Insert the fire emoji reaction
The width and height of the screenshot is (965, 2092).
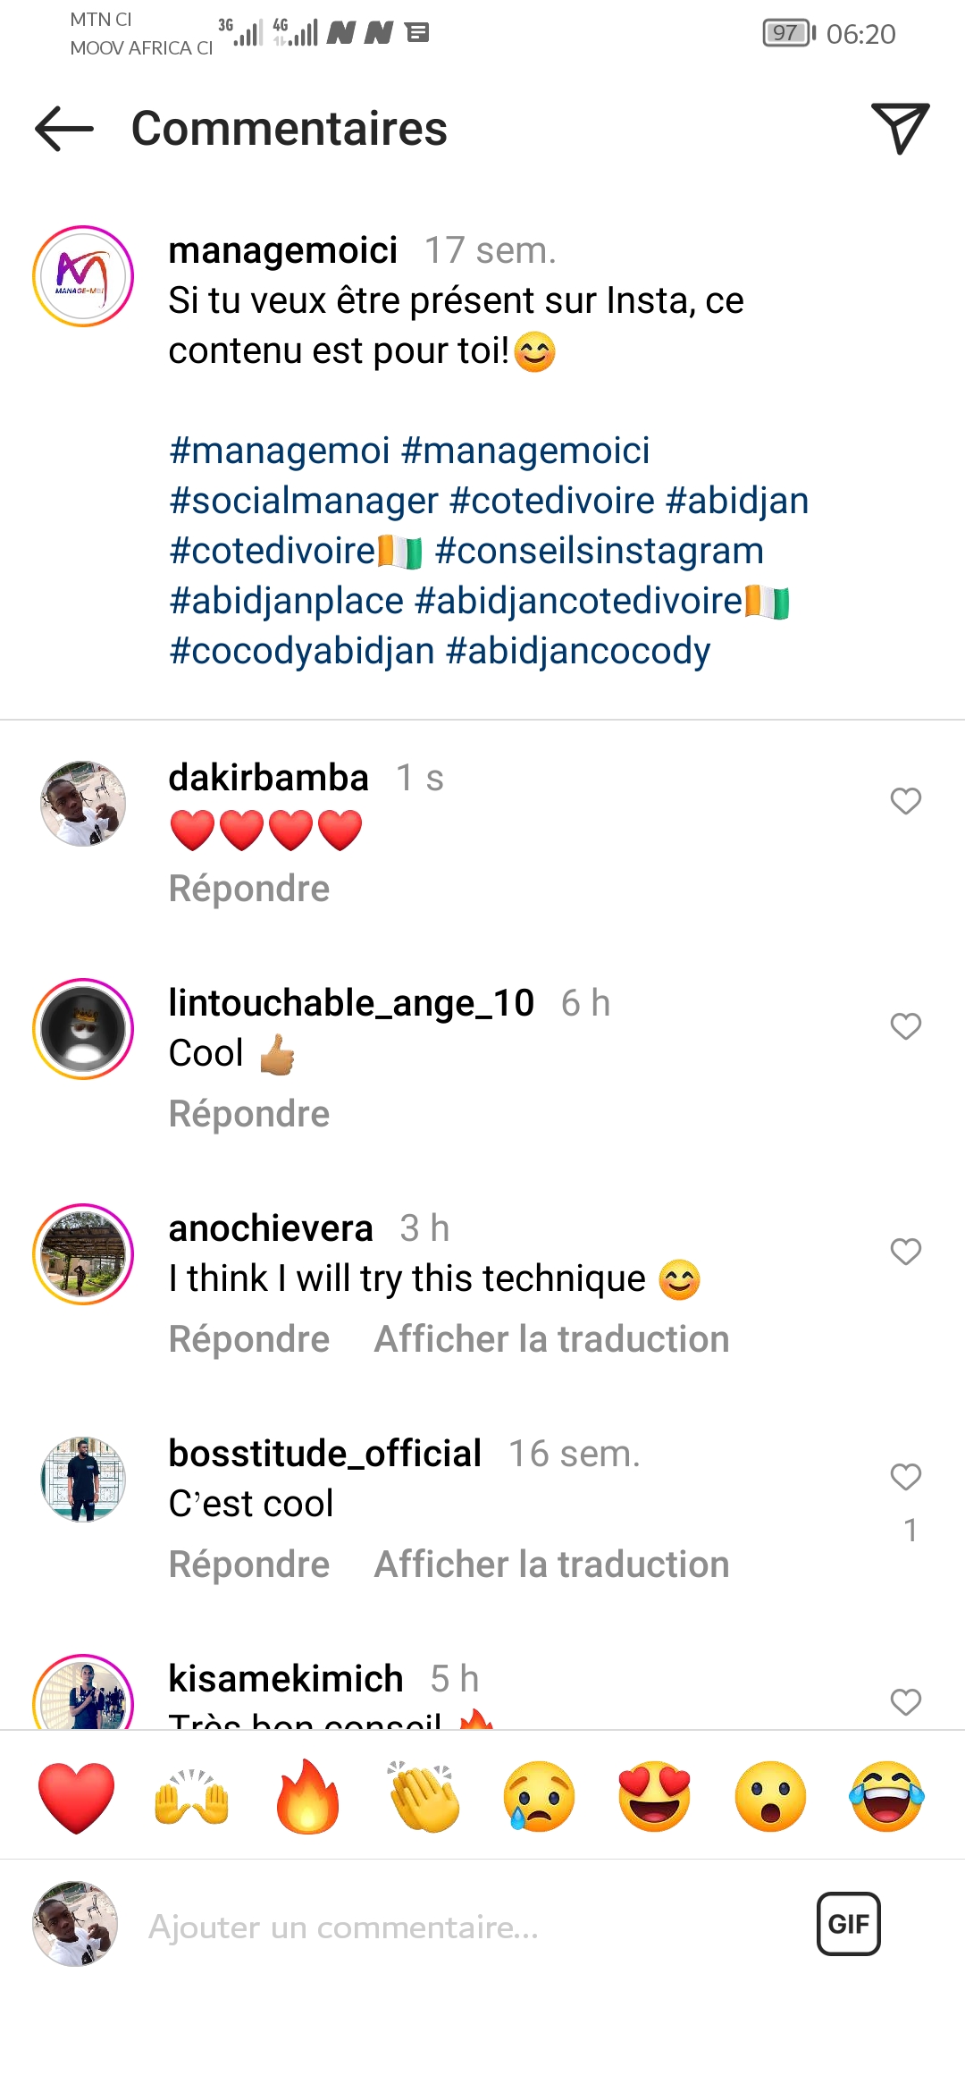pyautogui.click(x=308, y=1797)
